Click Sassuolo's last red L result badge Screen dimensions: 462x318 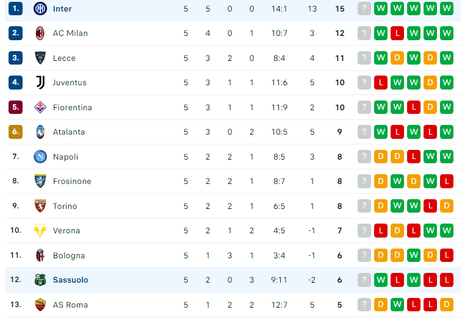pos(447,280)
